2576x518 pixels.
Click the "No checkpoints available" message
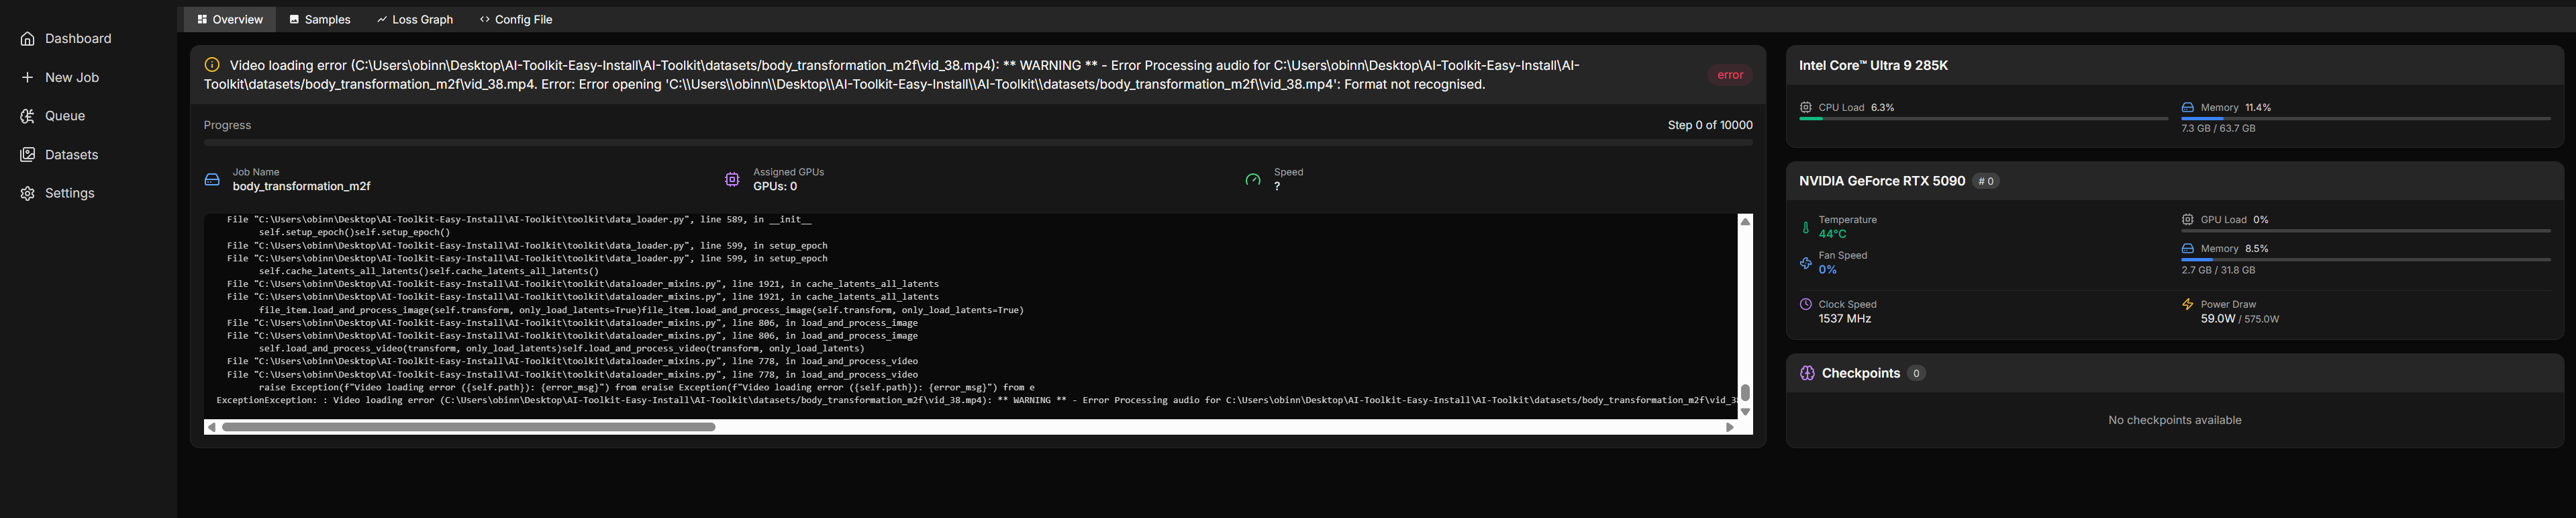pos(2175,420)
